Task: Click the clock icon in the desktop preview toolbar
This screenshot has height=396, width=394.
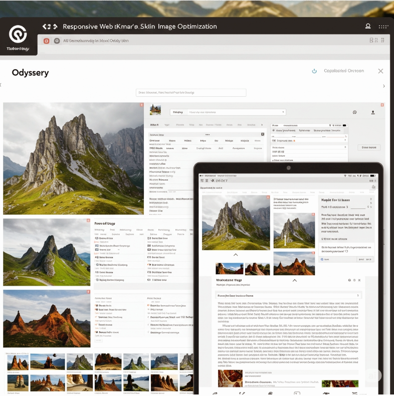Action: point(354,112)
